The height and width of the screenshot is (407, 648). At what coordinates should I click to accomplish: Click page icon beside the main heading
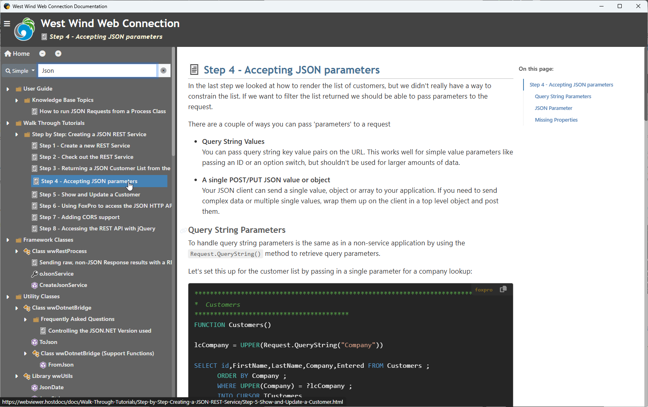(x=194, y=70)
